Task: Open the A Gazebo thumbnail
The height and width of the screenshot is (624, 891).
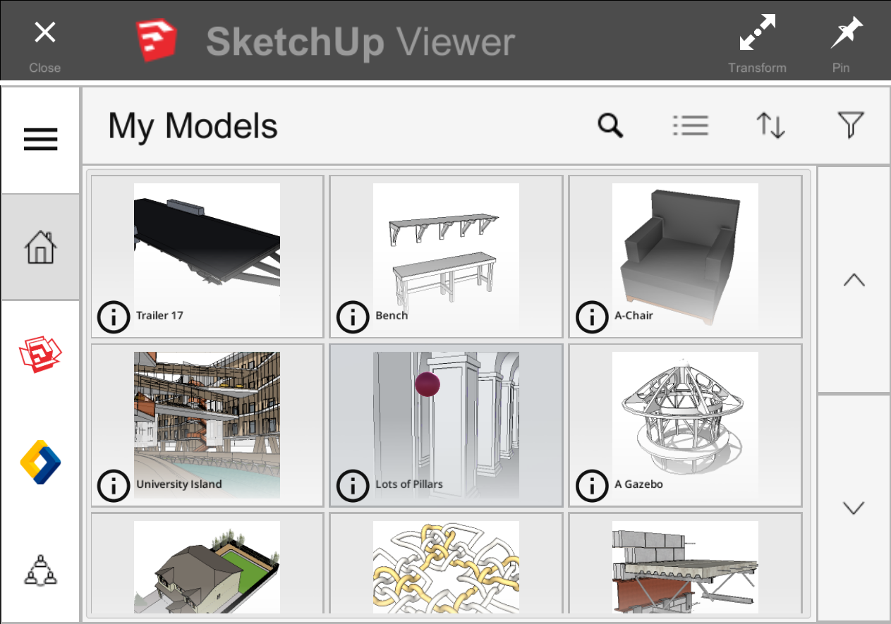Action: [x=685, y=425]
